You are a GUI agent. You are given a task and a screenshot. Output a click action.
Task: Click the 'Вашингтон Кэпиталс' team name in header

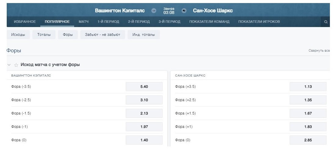(x=120, y=11)
